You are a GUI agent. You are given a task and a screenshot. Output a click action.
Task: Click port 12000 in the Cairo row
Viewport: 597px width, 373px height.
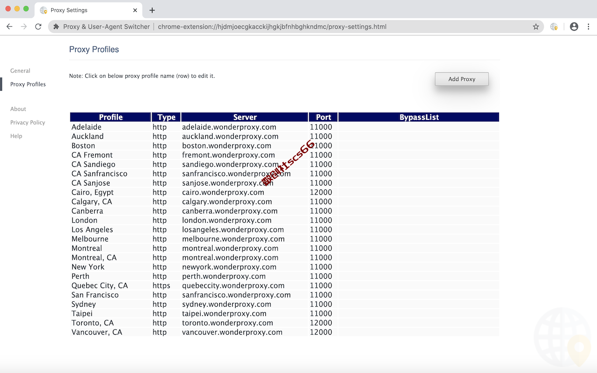[x=321, y=192]
